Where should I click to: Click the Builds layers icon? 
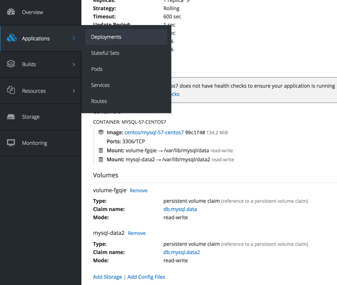click(11, 64)
